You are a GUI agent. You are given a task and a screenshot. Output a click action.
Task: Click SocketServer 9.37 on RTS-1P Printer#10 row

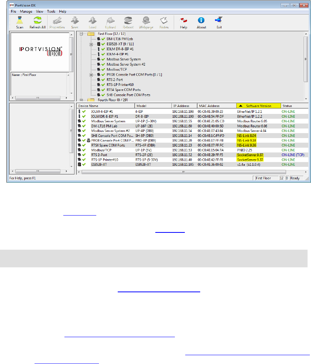(250, 160)
